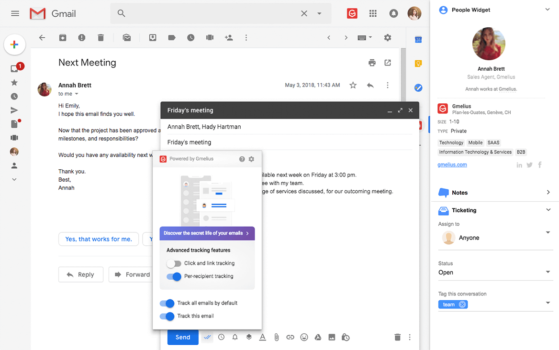Open Google Calendar side panel icon
The image size is (559, 350).
[418, 40]
